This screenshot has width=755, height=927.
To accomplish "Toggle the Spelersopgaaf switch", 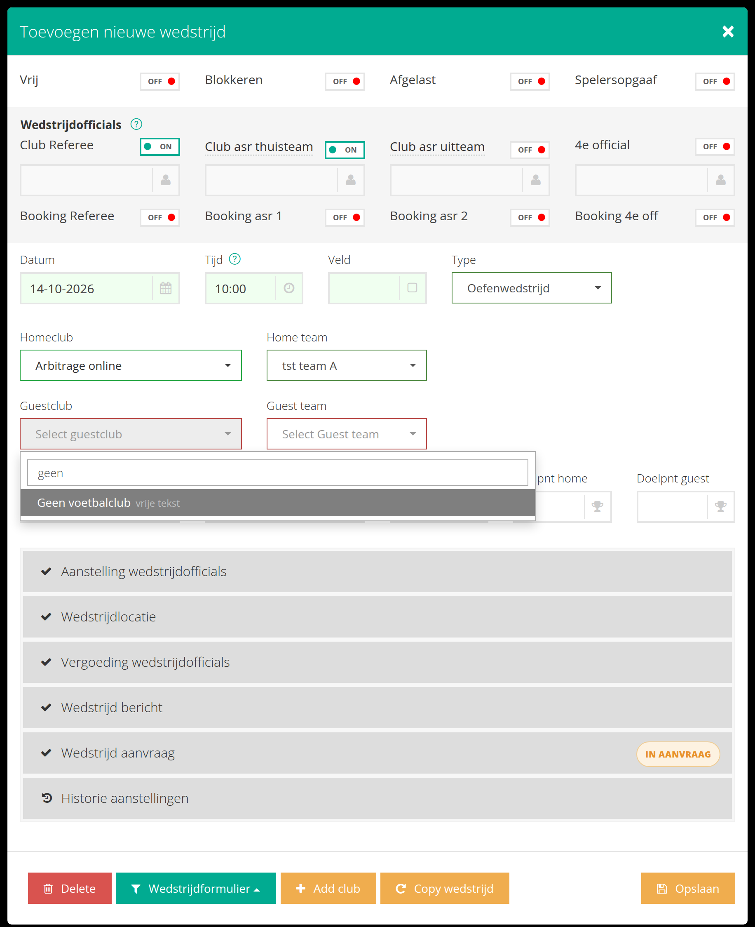I will click(x=715, y=81).
